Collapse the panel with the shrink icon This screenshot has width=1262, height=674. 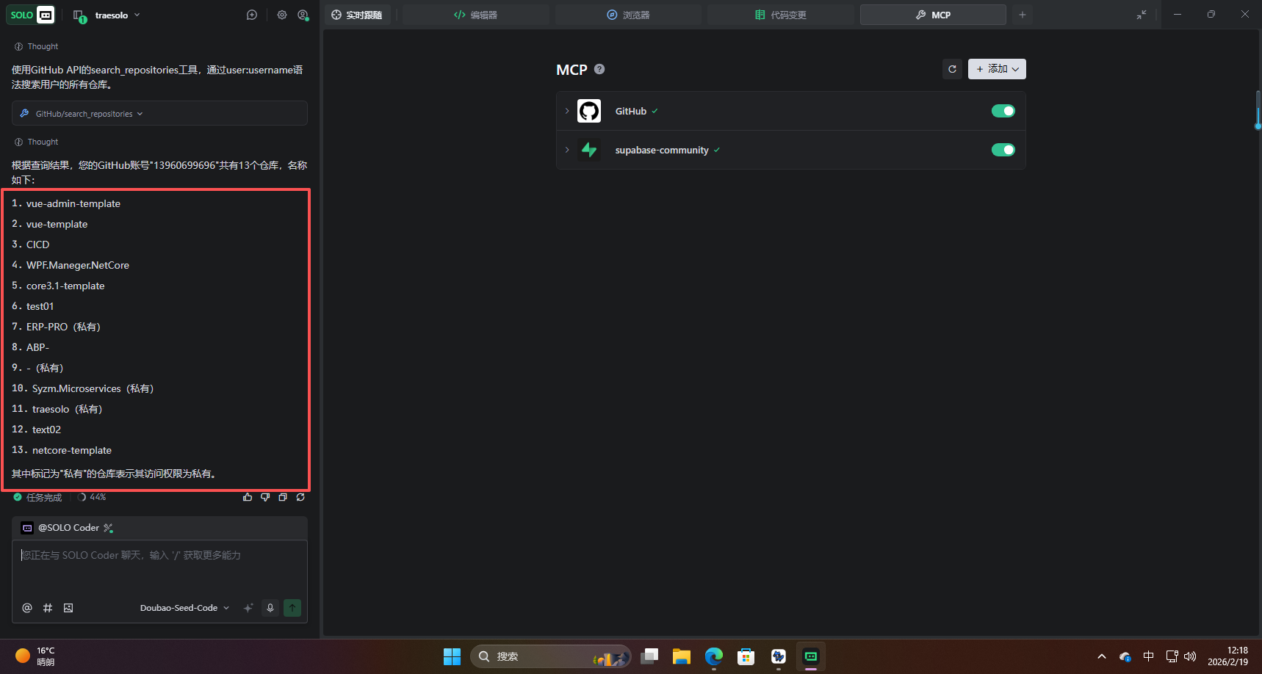1142,15
